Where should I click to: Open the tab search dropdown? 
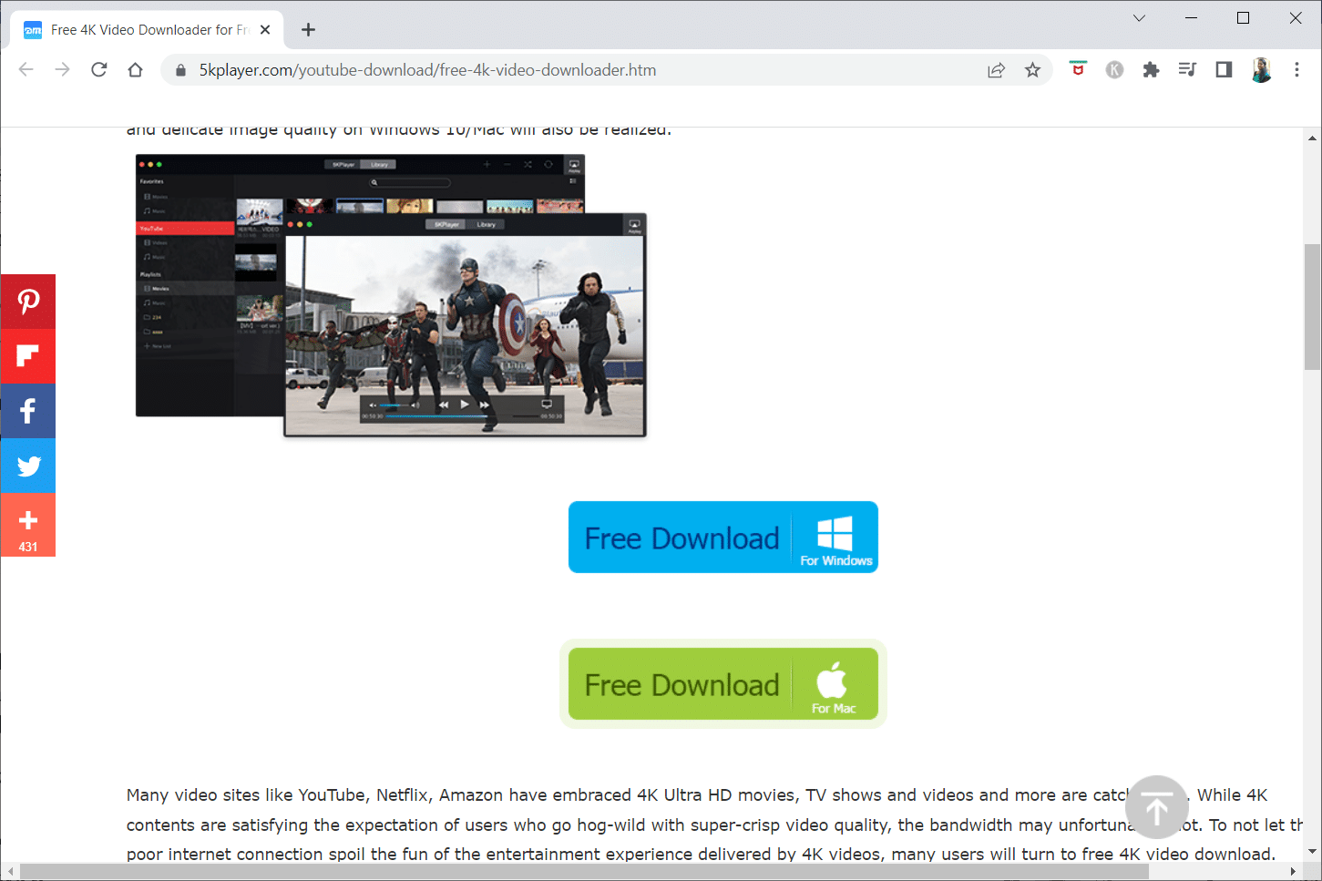point(1139,18)
